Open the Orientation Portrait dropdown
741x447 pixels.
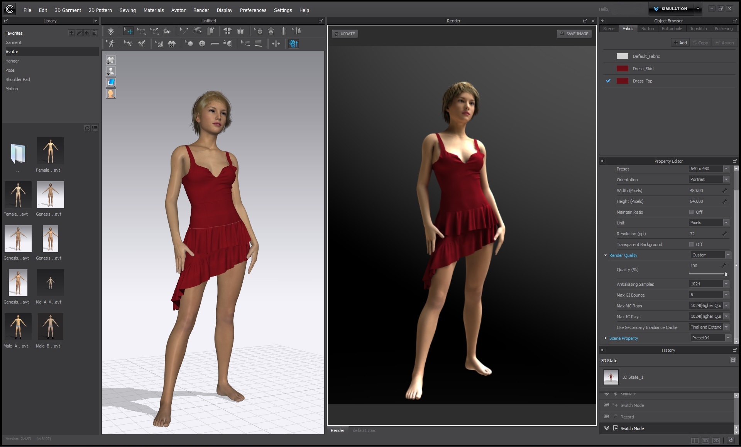[726, 179]
